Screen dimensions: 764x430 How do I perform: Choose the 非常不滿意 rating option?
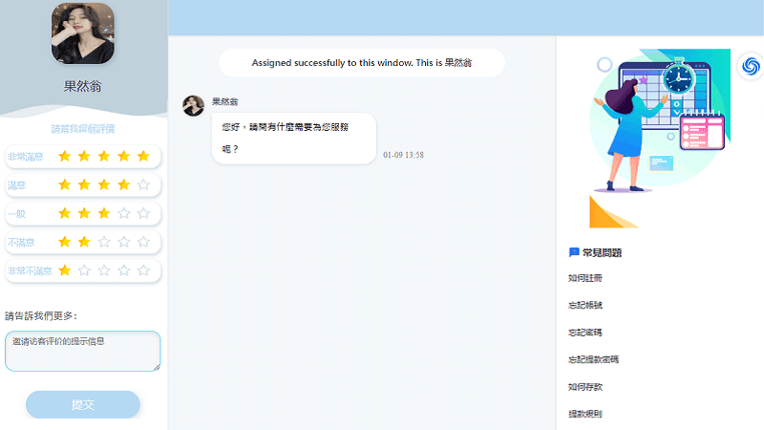[x=29, y=270]
